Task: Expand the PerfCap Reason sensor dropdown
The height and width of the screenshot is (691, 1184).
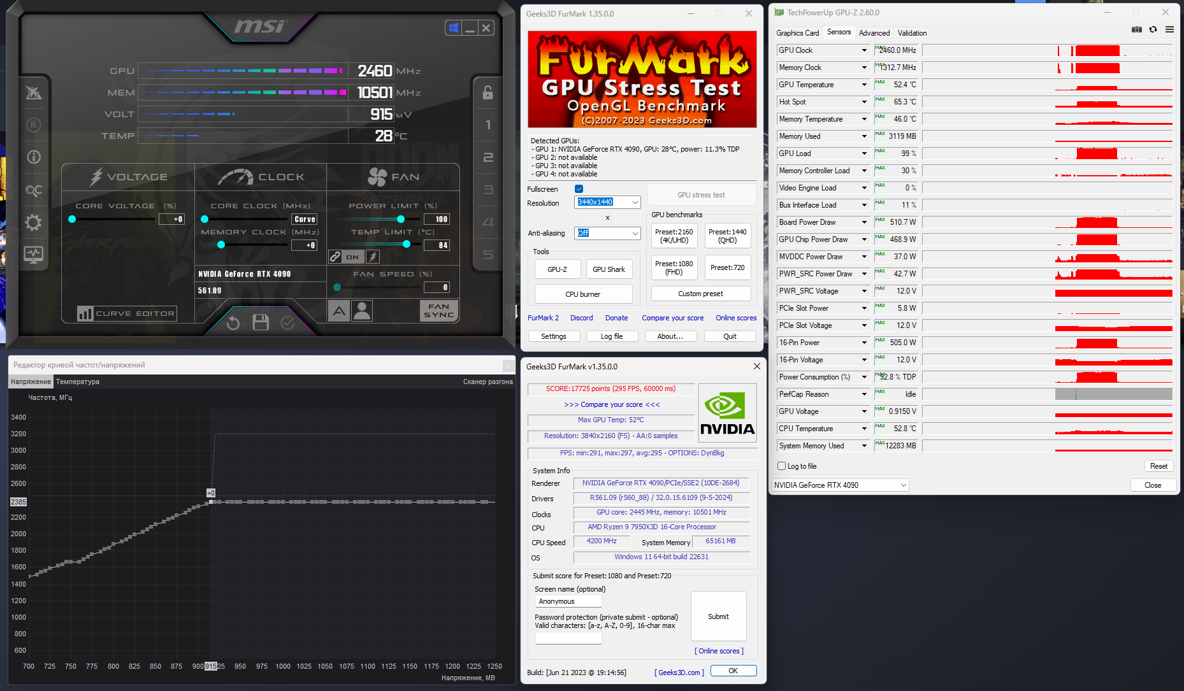Action: click(x=865, y=394)
